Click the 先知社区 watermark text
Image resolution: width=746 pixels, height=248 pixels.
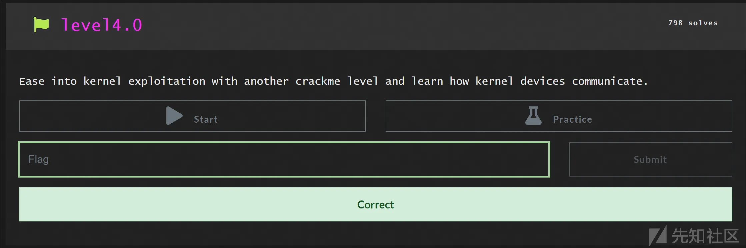pyautogui.click(x=705, y=236)
